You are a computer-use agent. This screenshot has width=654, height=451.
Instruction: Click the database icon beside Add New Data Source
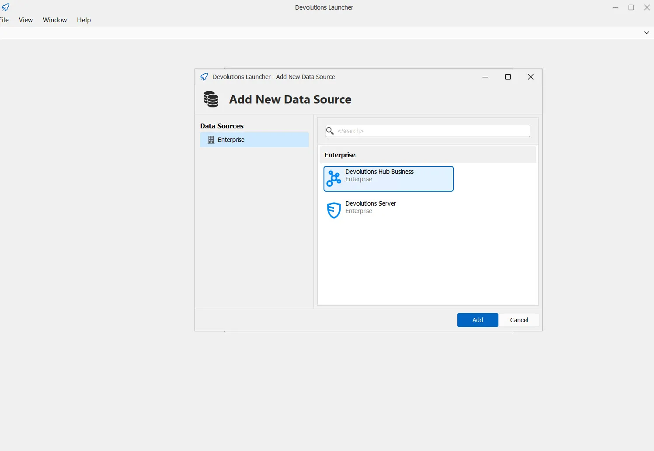211,99
